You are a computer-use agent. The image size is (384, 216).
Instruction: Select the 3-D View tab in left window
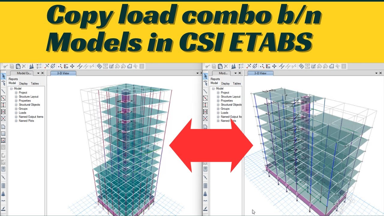(63, 73)
